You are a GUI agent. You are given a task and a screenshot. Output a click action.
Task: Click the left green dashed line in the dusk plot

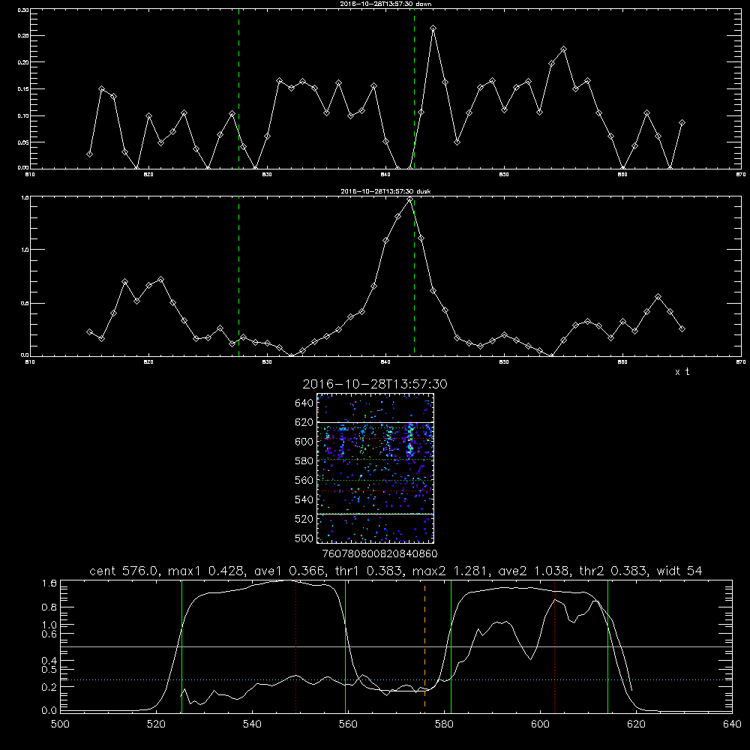pyautogui.click(x=238, y=276)
